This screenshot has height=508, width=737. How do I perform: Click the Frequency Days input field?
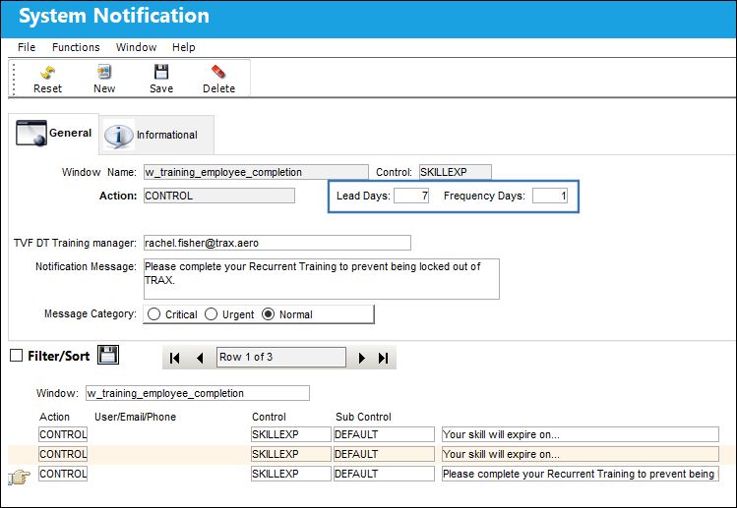pos(550,196)
